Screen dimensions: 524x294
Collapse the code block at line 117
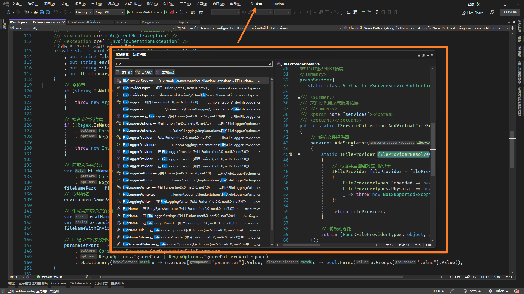41,74
